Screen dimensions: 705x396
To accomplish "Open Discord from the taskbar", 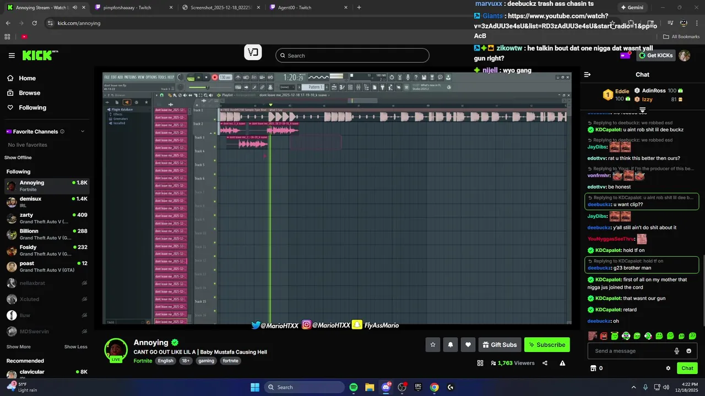I will [386, 387].
